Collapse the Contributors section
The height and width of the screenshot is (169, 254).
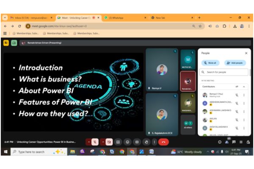(x=243, y=87)
